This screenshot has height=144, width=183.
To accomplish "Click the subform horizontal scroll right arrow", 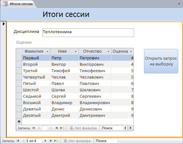I will click(x=131, y=128).
